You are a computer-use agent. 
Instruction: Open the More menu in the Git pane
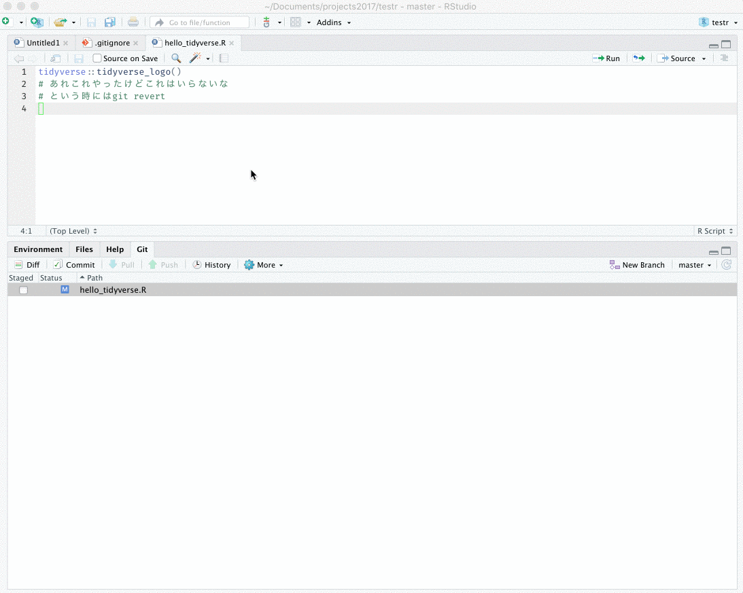coord(263,264)
